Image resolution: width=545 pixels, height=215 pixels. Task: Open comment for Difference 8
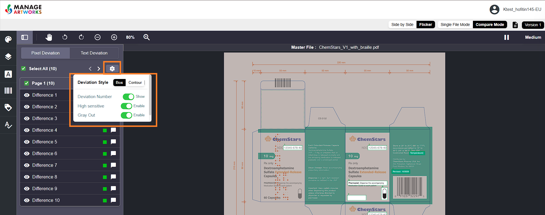113,177
